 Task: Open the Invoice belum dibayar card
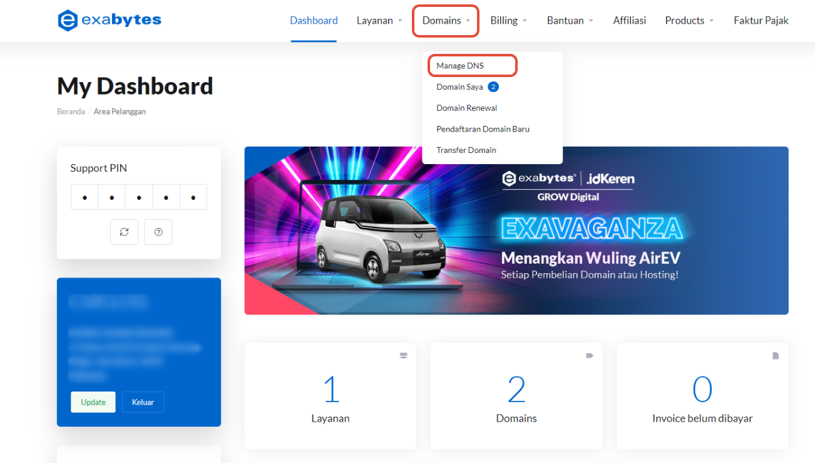(702, 396)
